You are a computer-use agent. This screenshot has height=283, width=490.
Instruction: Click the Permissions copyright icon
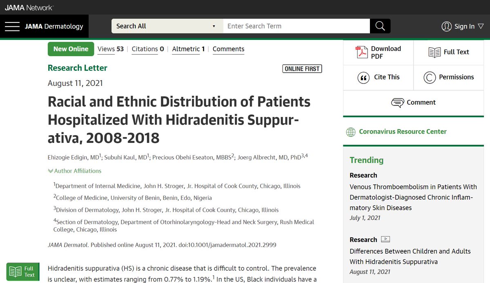pyautogui.click(x=430, y=77)
